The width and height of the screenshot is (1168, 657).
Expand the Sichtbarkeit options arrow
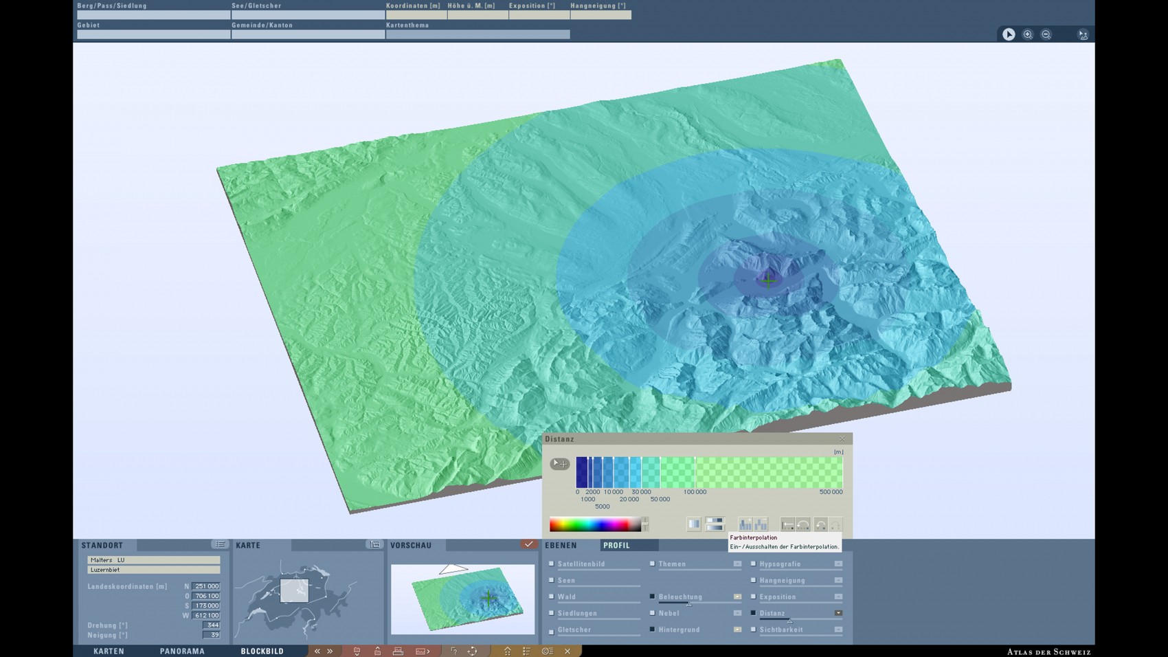pyautogui.click(x=838, y=630)
